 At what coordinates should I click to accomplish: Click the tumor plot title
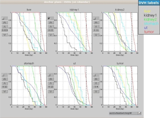pos(120,63)
